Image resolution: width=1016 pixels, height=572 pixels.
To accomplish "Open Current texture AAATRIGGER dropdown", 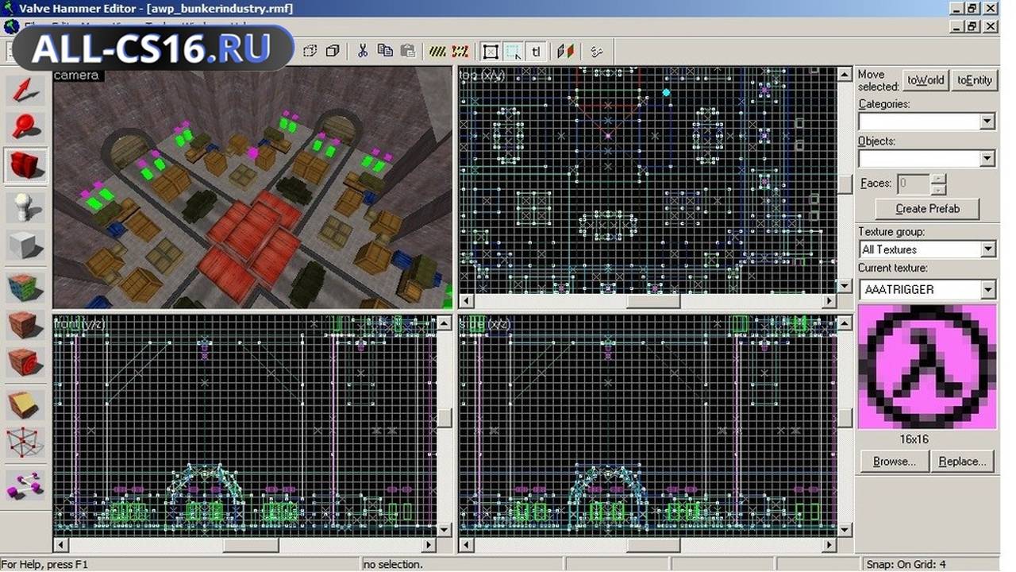I will (x=987, y=289).
